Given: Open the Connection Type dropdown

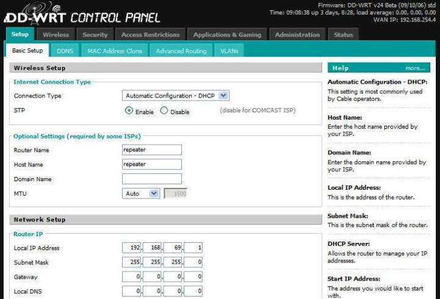Looking at the screenshot, I should click(176, 96).
